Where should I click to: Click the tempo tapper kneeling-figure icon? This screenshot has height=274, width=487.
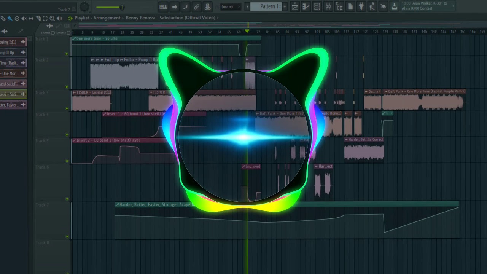[372, 6]
